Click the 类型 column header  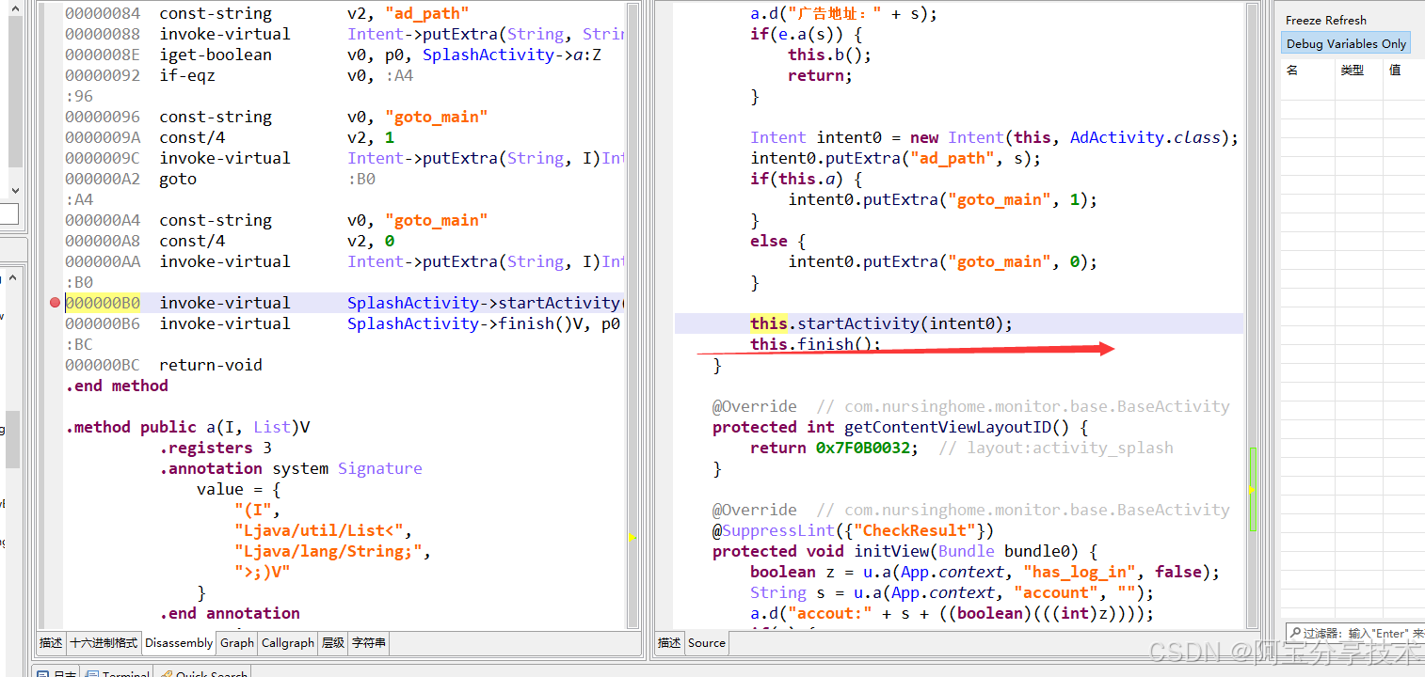[x=1352, y=70]
